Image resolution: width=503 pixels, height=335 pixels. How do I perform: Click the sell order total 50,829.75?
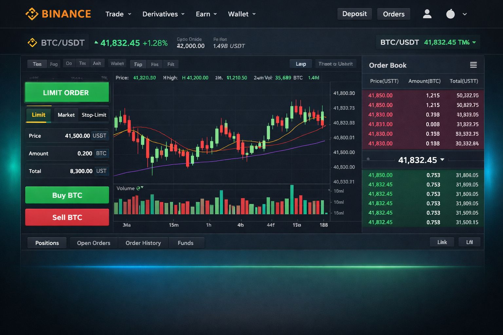[467, 105]
